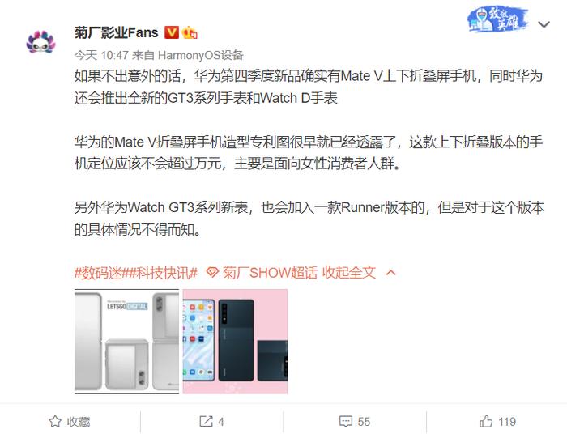Image resolution: width=567 pixels, height=438 pixels.
Task: Click the collapse arrow beside 收起全文
Action: point(391,273)
